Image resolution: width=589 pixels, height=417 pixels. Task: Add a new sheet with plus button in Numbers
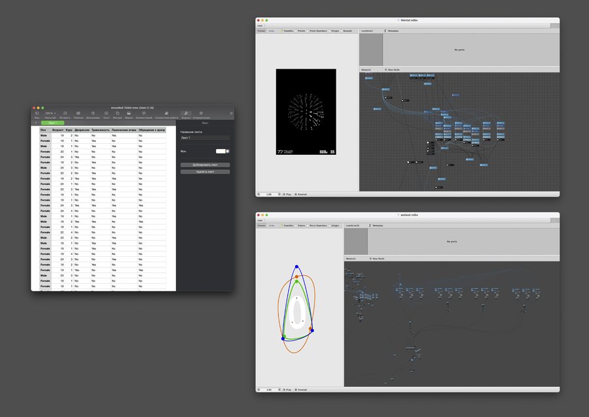[36, 123]
